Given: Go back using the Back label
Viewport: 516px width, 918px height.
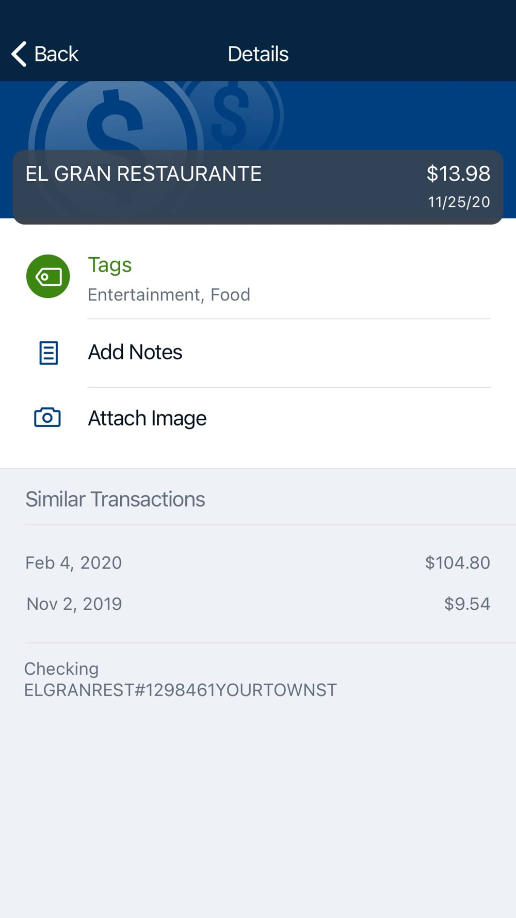Looking at the screenshot, I should click(56, 54).
